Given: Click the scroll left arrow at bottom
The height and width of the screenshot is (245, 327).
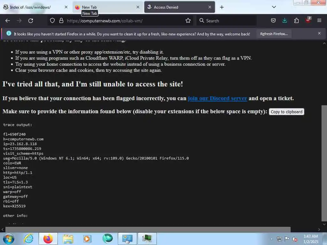Looking at the screenshot, I should tap(3, 230).
